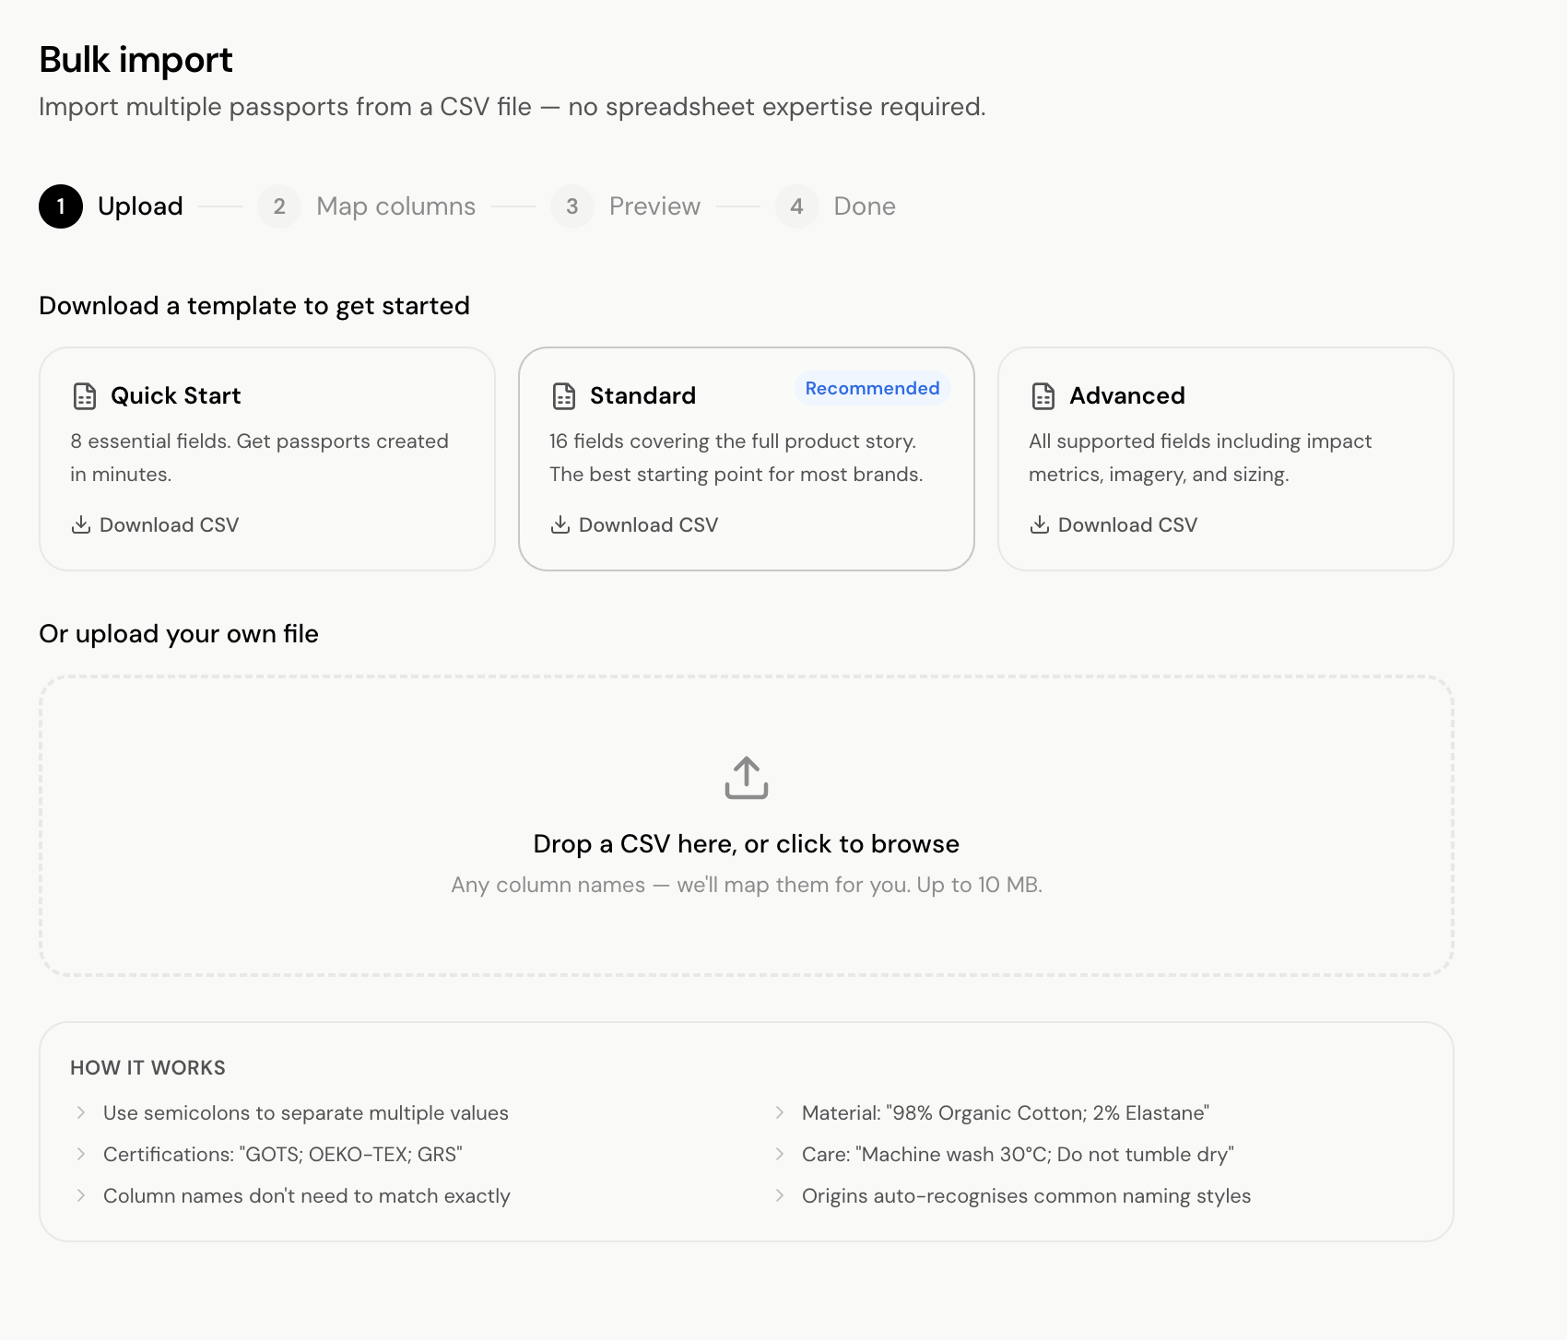Go to step 3 Preview
This screenshot has height=1340, width=1567.
626,206
